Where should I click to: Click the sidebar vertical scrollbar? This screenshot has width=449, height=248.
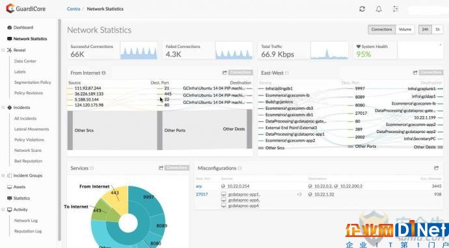click(x=59, y=130)
